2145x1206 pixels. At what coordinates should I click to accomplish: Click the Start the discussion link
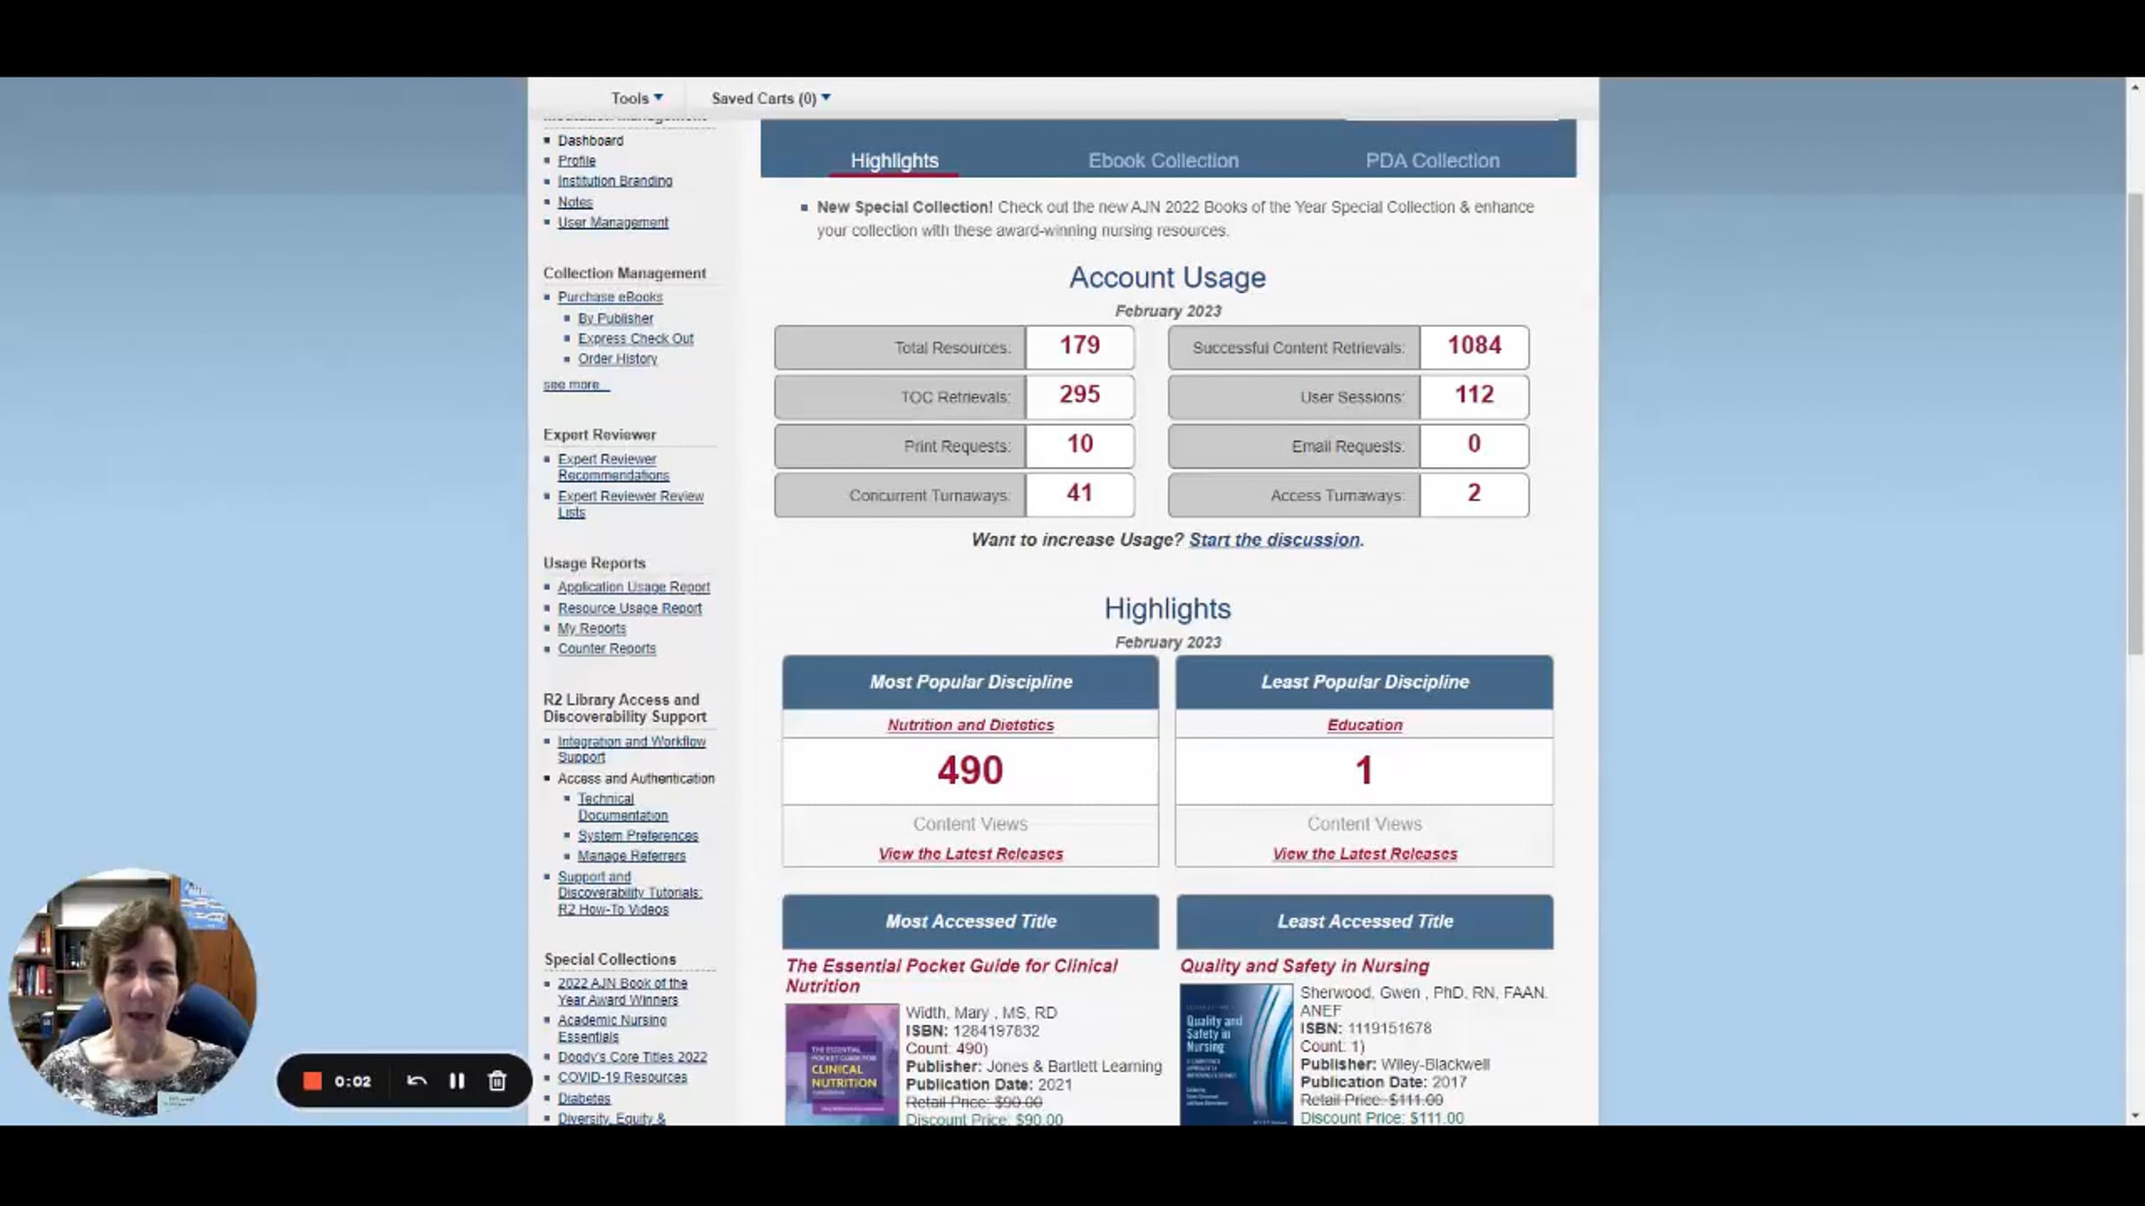1274,540
